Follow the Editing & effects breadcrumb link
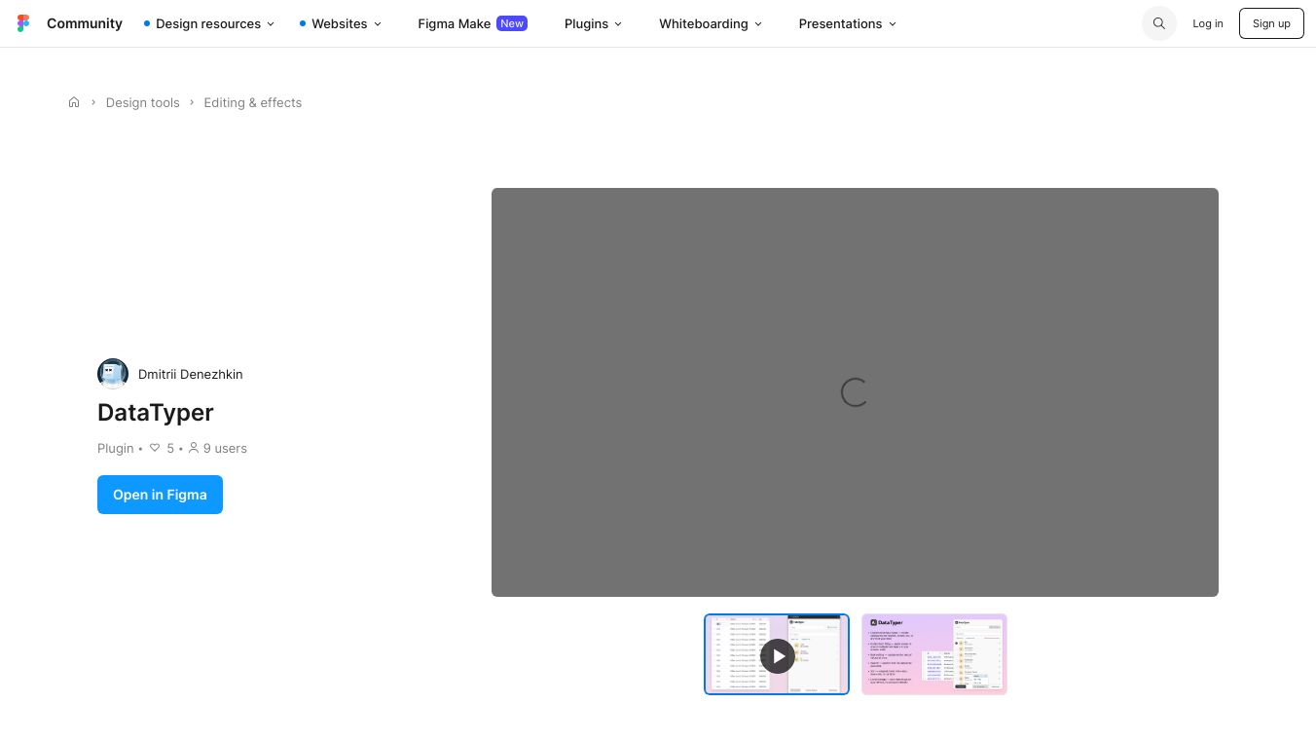This screenshot has height=740, width=1316. (253, 102)
